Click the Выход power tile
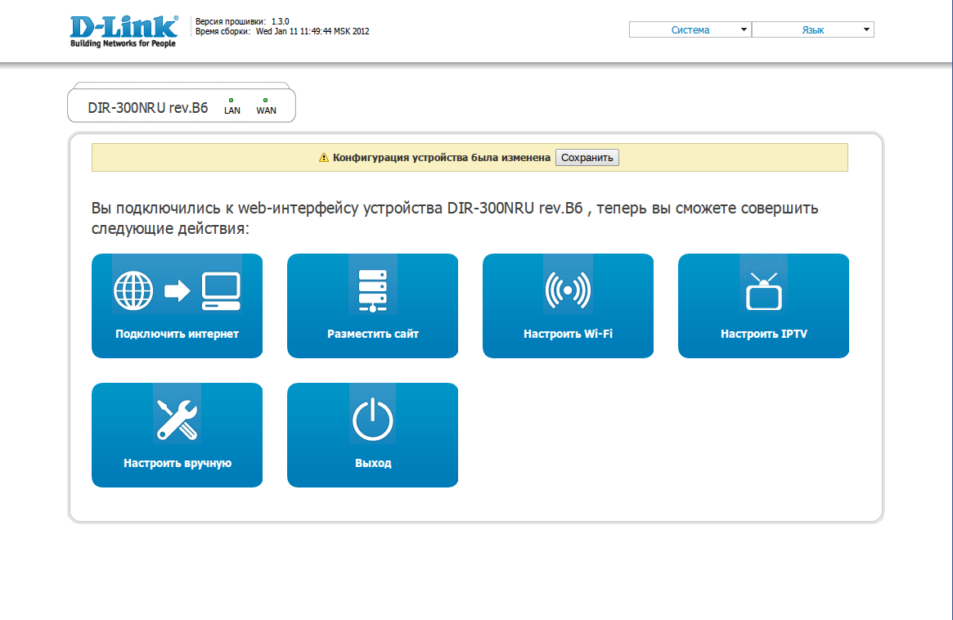Image resolution: width=953 pixels, height=620 pixels. (x=372, y=435)
